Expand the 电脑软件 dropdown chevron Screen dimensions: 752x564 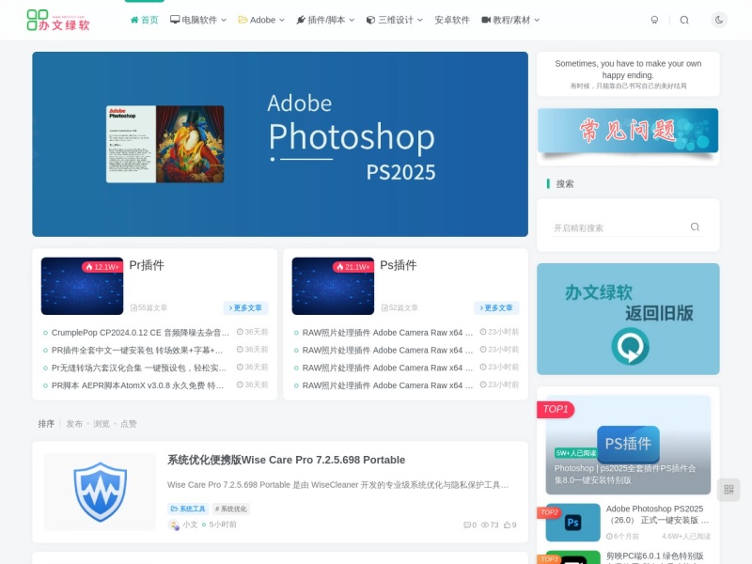[224, 20]
